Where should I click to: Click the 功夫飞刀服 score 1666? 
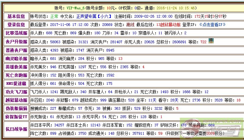click(187, 92)
